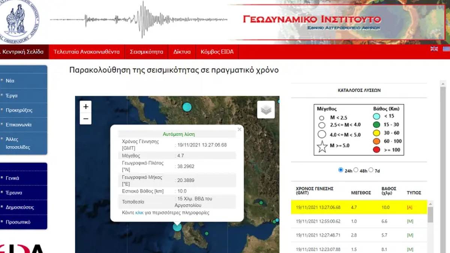Switch language with the Greek flag
This screenshot has width=450, height=253.
point(446,49)
